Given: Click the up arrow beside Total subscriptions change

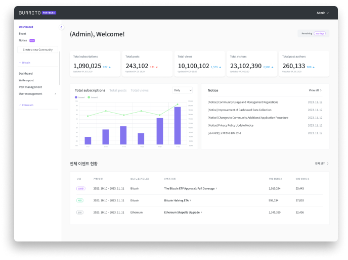Looking at the screenshot, I should [110, 67].
